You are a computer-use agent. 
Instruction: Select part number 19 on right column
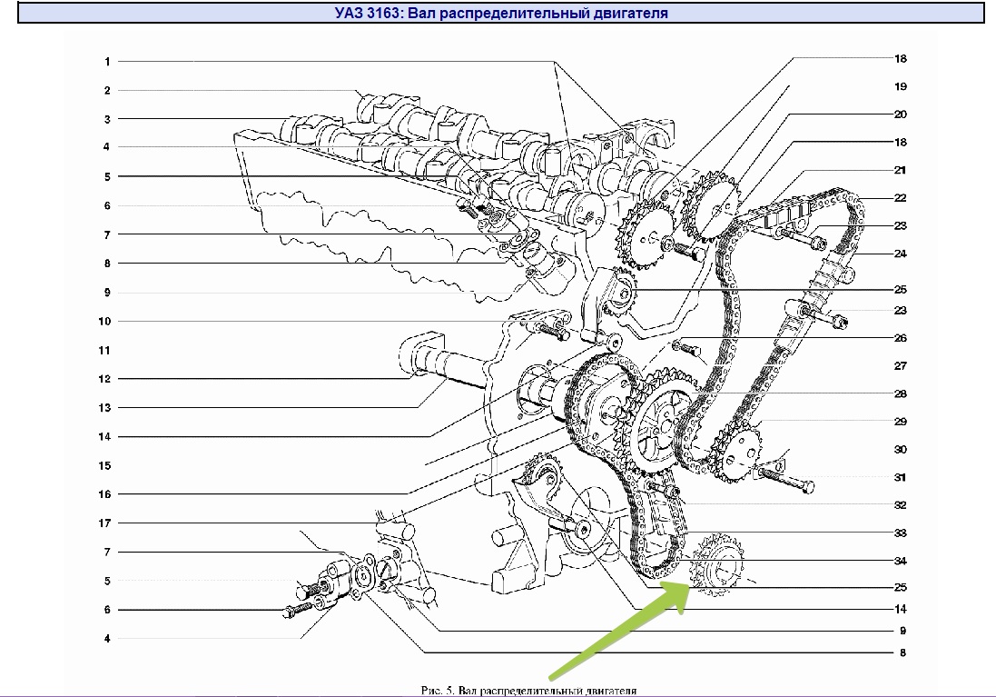pos(900,87)
